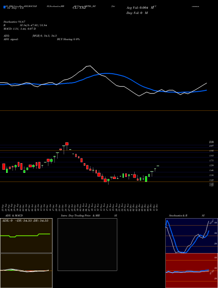Click the 'Intra Day Trading Price & MR' title
218x288 pixels.
point(80,216)
